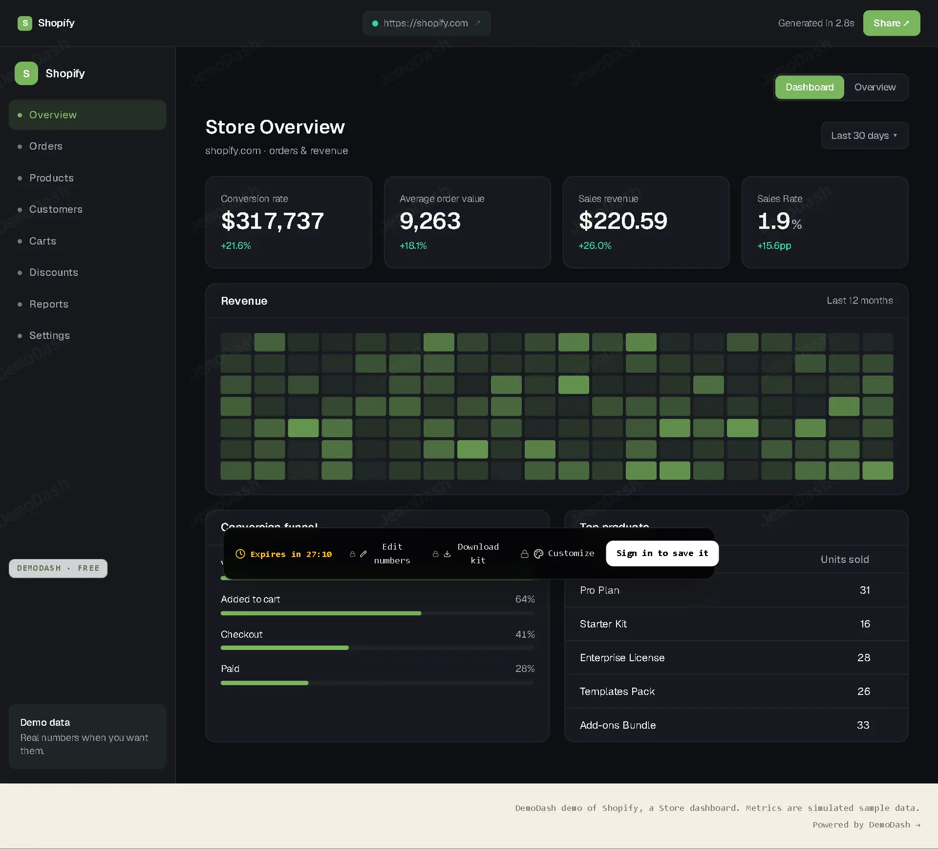Open Reports in the sidebar
The height and width of the screenshot is (849, 938).
tap(87, 304)
